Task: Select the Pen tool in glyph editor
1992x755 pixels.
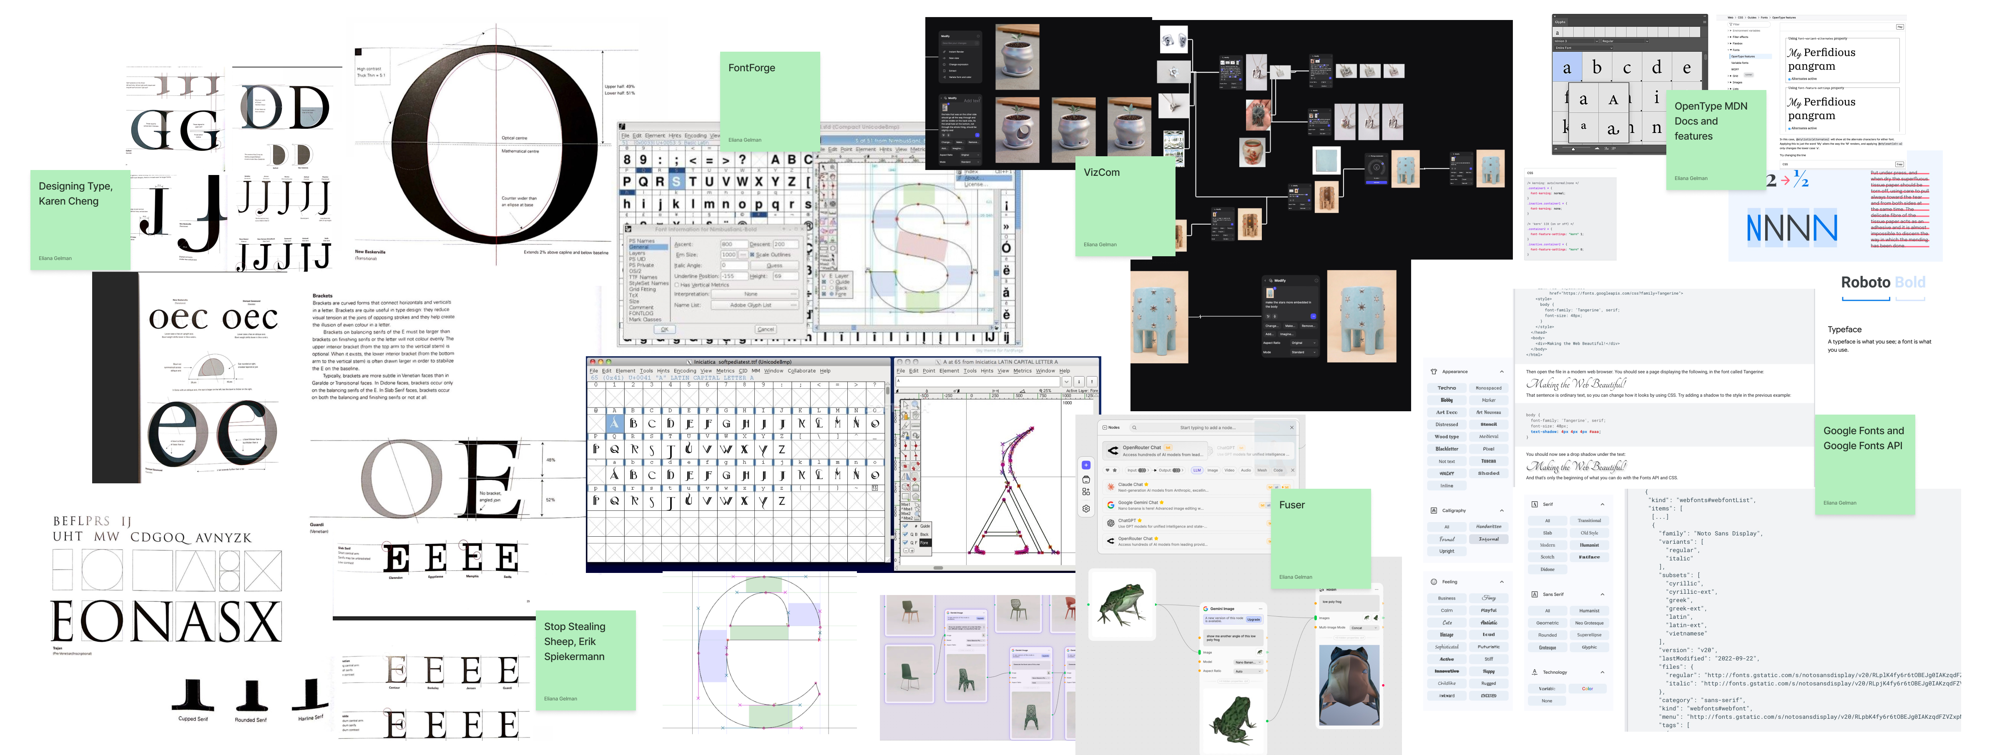Action: 906,436
